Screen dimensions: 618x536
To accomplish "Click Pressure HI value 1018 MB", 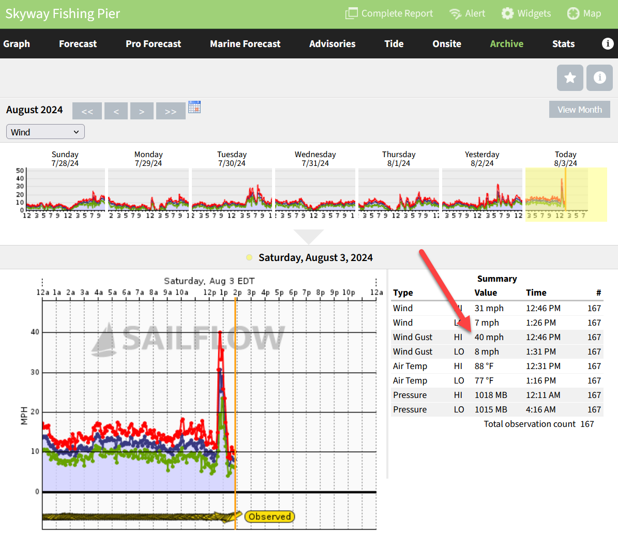I will (x=491, y=395).
